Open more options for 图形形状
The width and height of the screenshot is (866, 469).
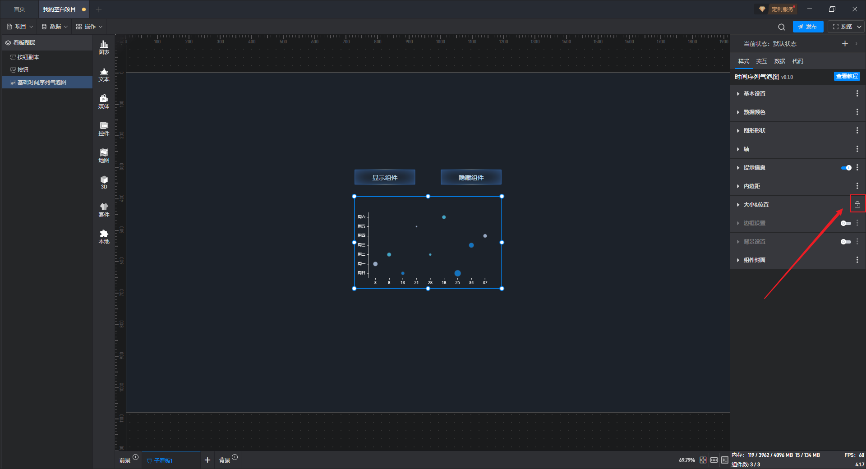(x=857, y=130)
